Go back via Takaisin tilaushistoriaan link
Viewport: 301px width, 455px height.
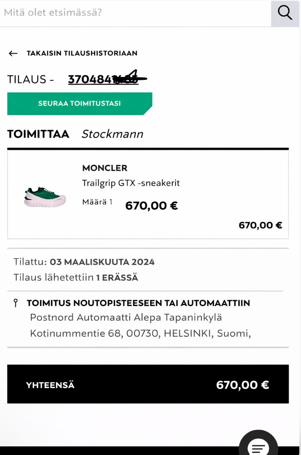tap(82, 53)
